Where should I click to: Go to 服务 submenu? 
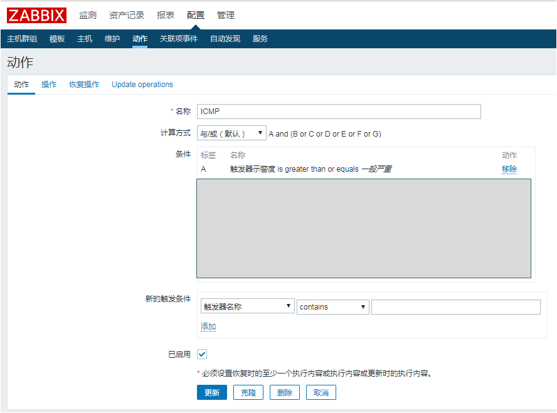pos(260,39)
